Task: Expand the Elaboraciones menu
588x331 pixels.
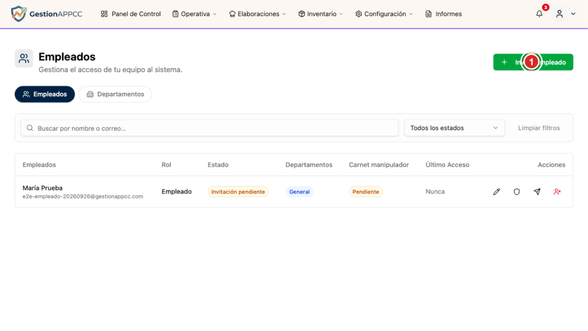Action: [258, 14]
